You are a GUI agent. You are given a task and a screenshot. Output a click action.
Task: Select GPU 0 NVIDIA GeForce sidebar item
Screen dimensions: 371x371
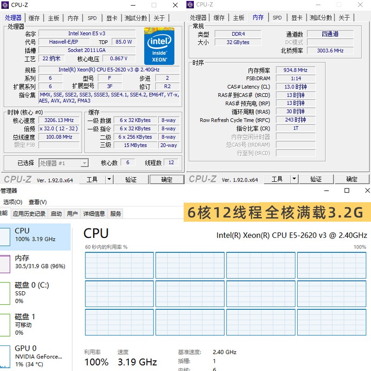pyautogui.click(x=35, y=356)
